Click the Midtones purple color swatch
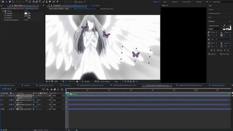 26,15
